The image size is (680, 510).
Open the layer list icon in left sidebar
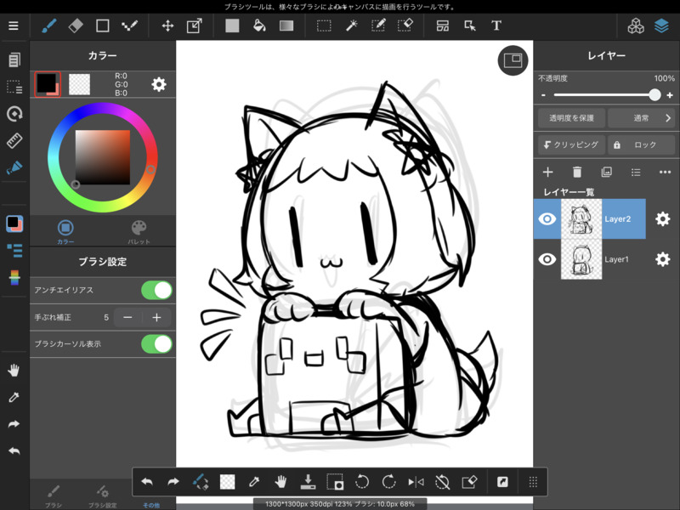coord(14,250)
